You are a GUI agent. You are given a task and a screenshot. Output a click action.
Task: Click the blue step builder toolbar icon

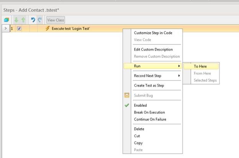tap(7, 20)
